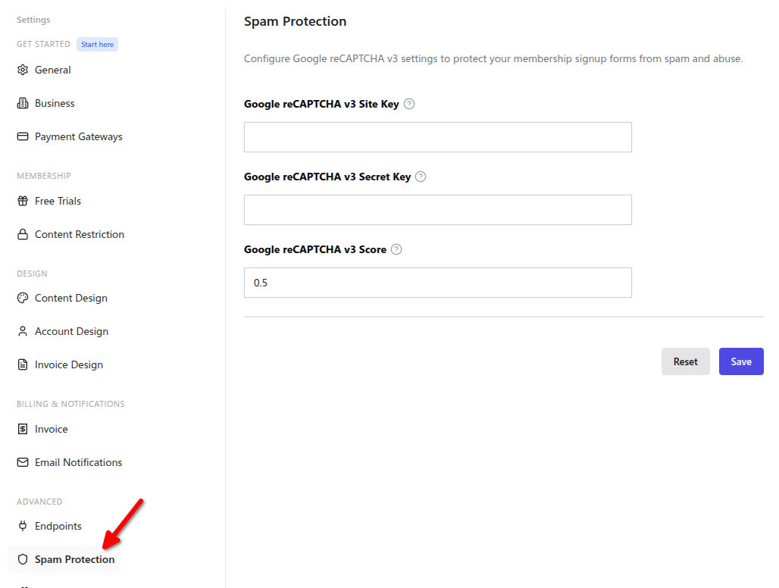The width and height of the screenshot is (779, 588).
Task: Click the Settings title in sidebar
Action: click(33, 20)
